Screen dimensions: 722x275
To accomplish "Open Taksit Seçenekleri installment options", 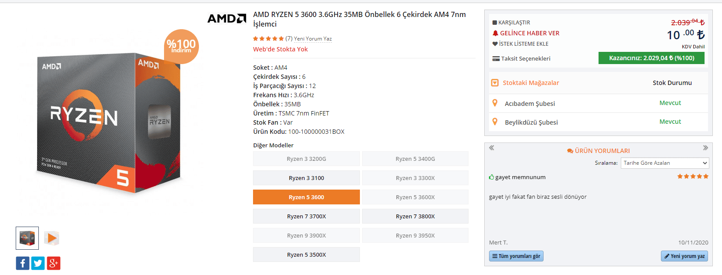I will [x=521, y=58].
